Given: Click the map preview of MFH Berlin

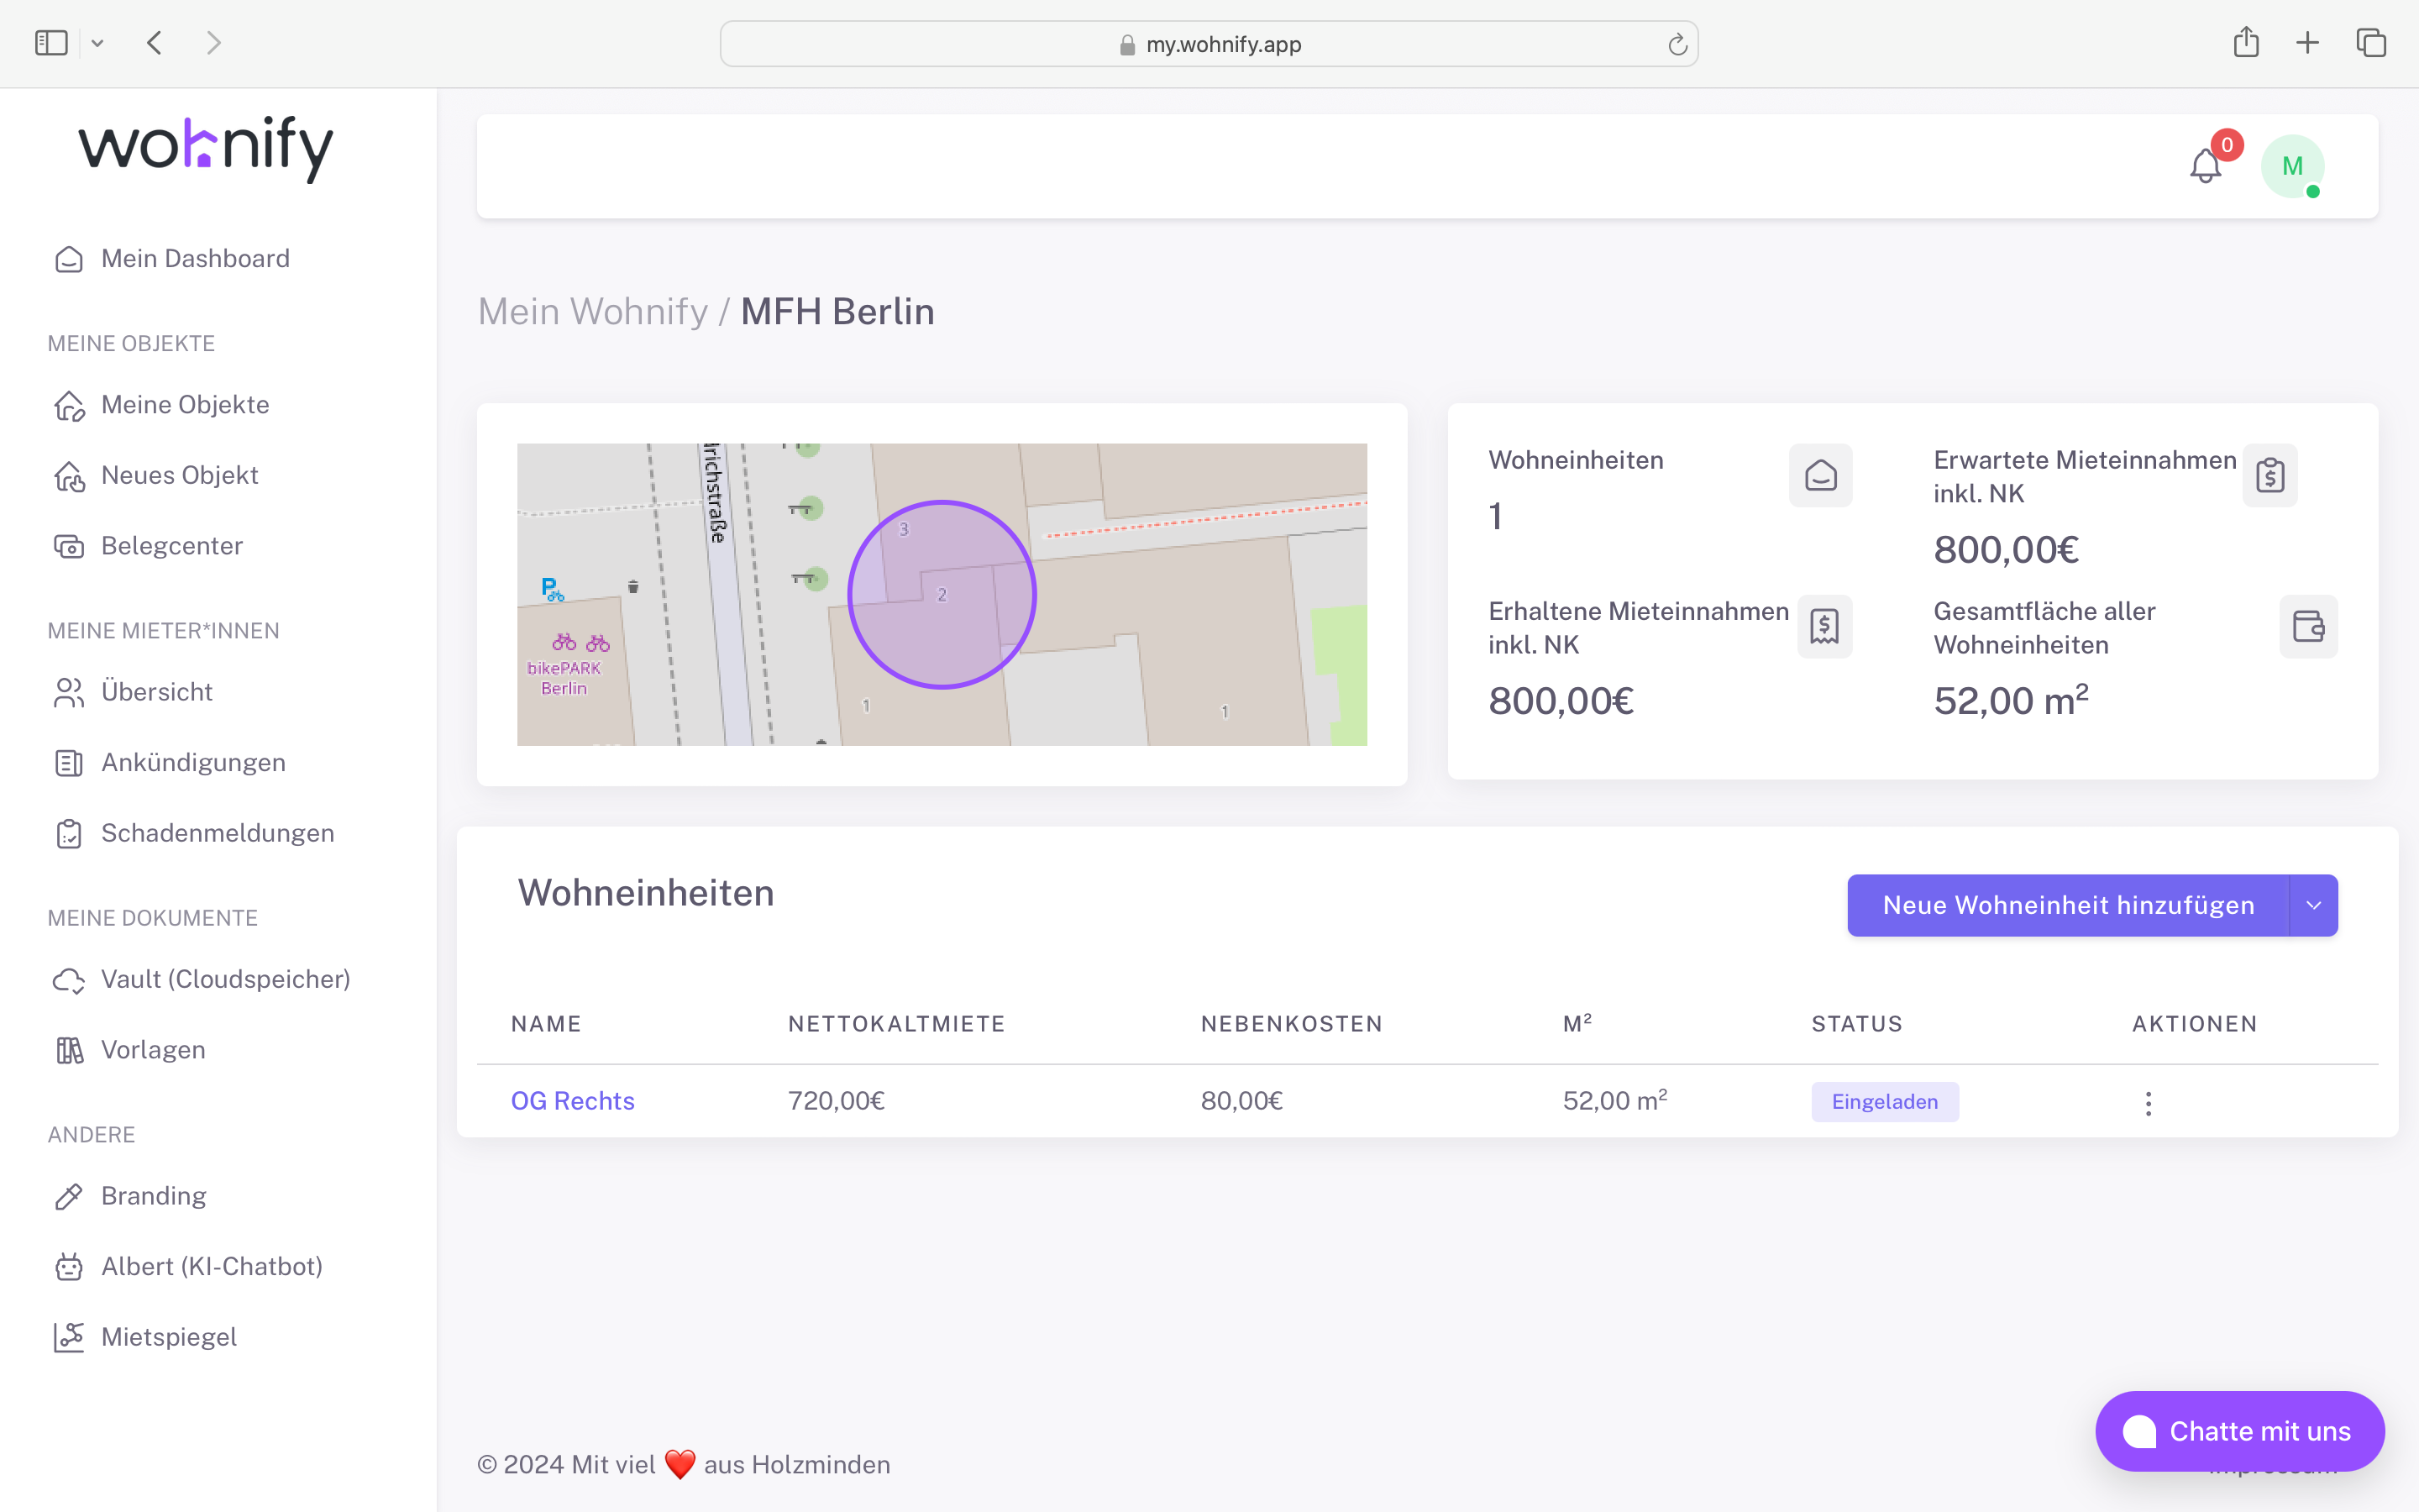Looking at the screenshot, I should click(941, 593).
